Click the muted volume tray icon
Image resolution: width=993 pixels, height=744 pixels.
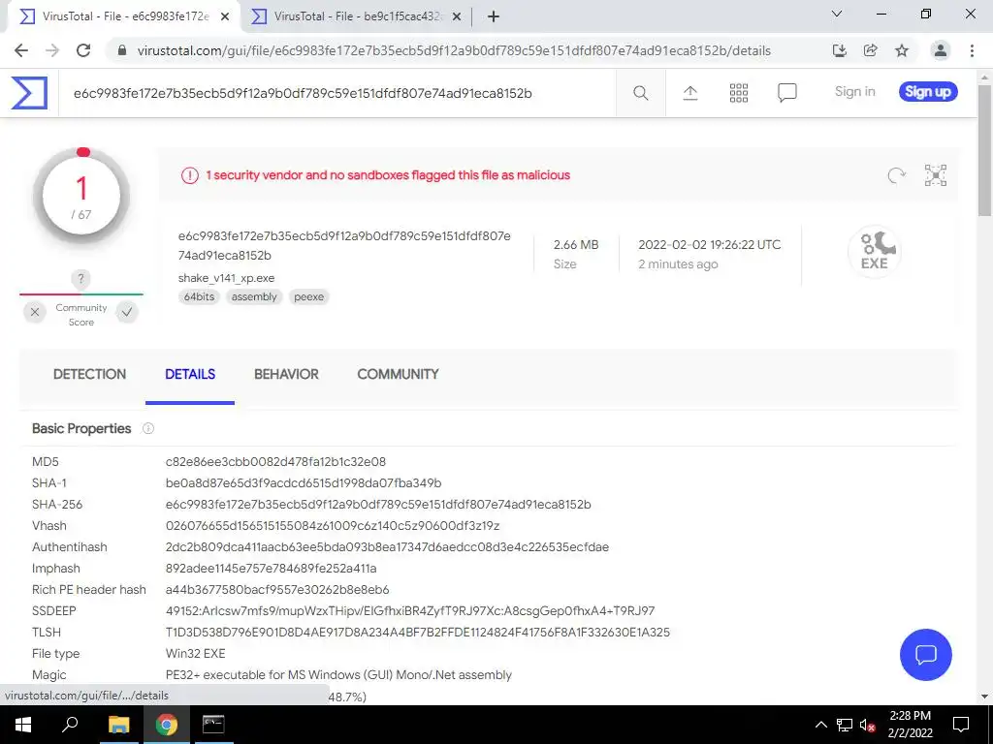(868, 725)
